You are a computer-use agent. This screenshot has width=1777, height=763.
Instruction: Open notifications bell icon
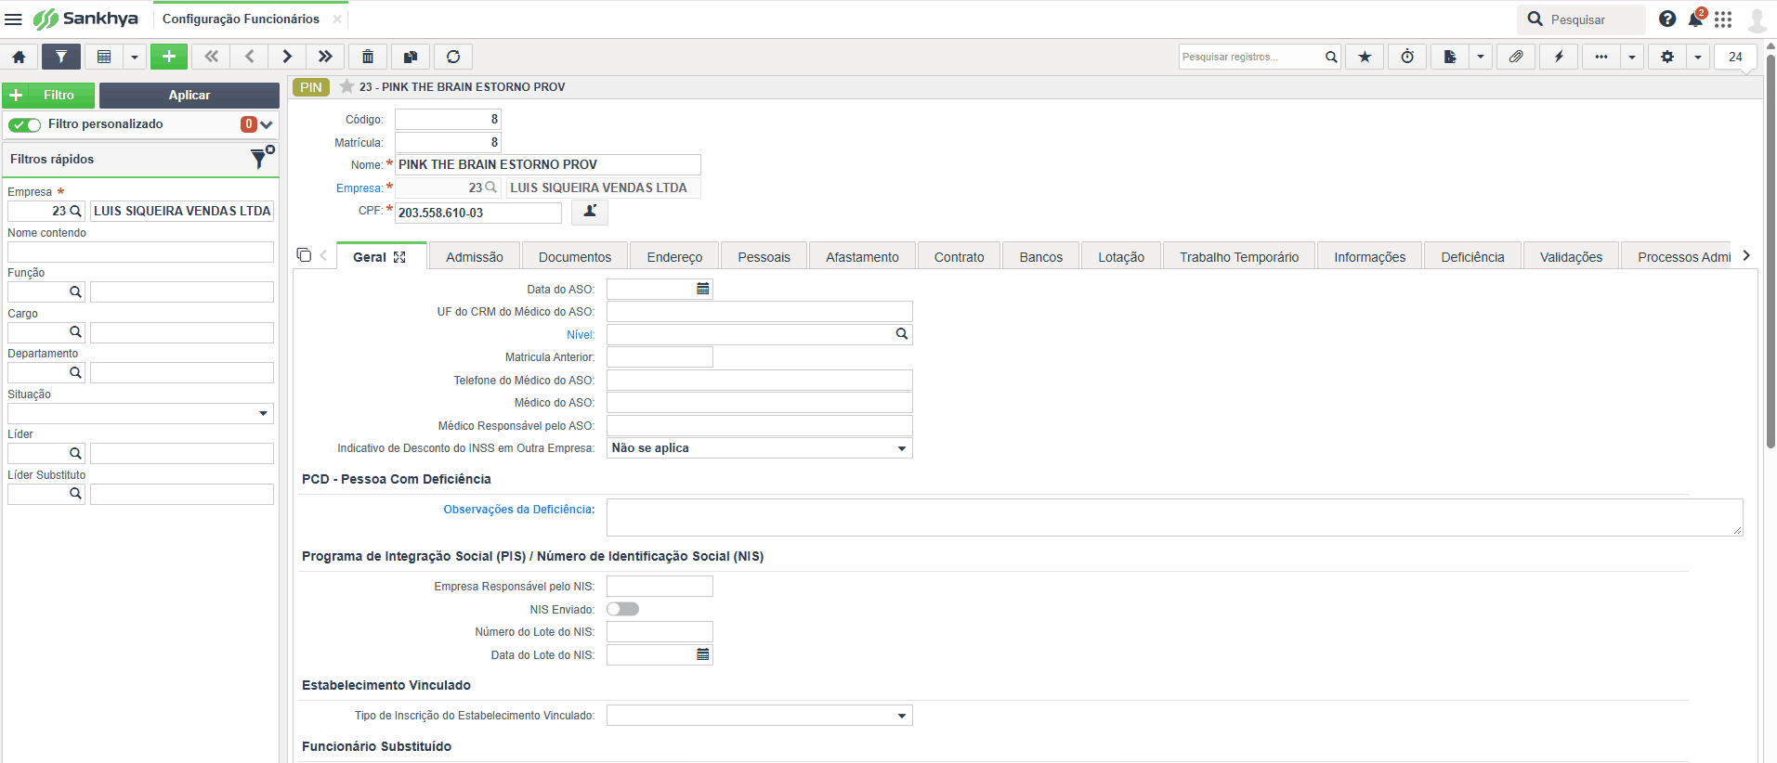coord(1695,19)
